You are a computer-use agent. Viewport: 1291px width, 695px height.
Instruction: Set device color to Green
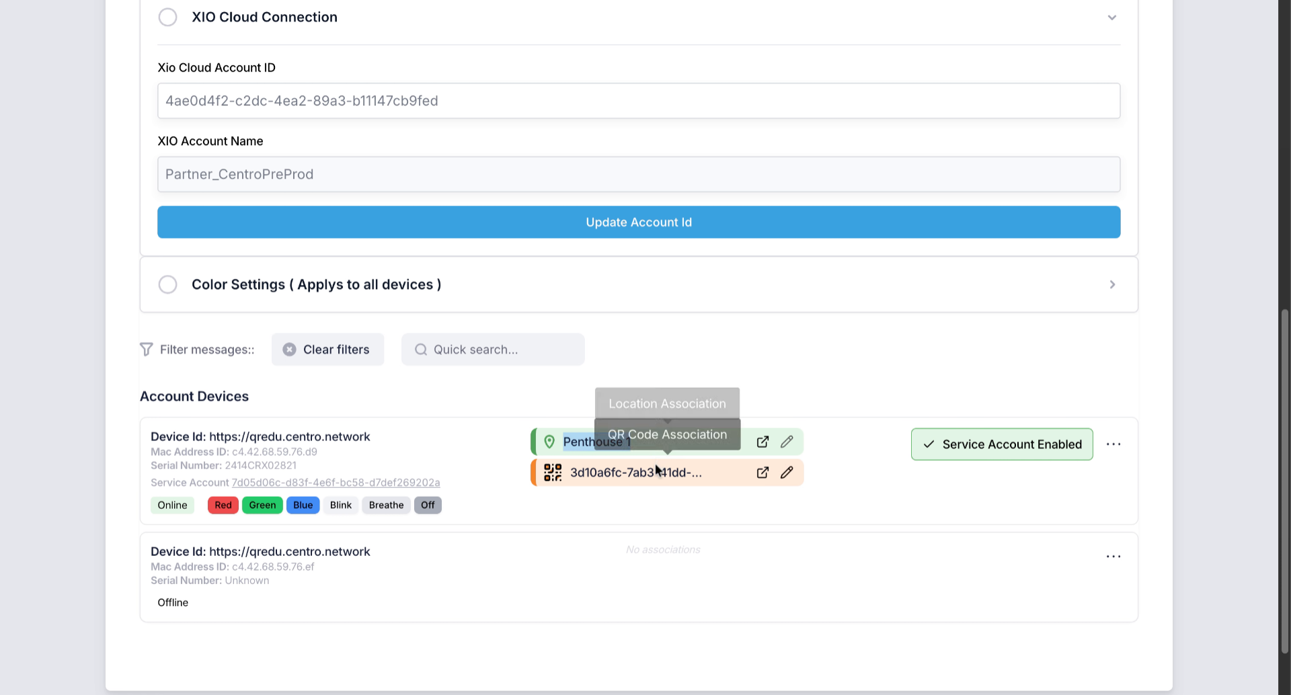coord(262,505)
